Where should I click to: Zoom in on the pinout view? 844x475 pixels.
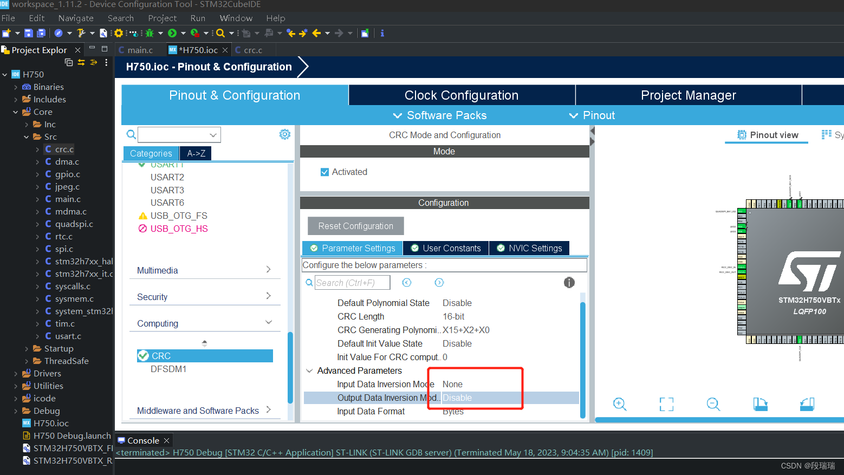[620, 404]
